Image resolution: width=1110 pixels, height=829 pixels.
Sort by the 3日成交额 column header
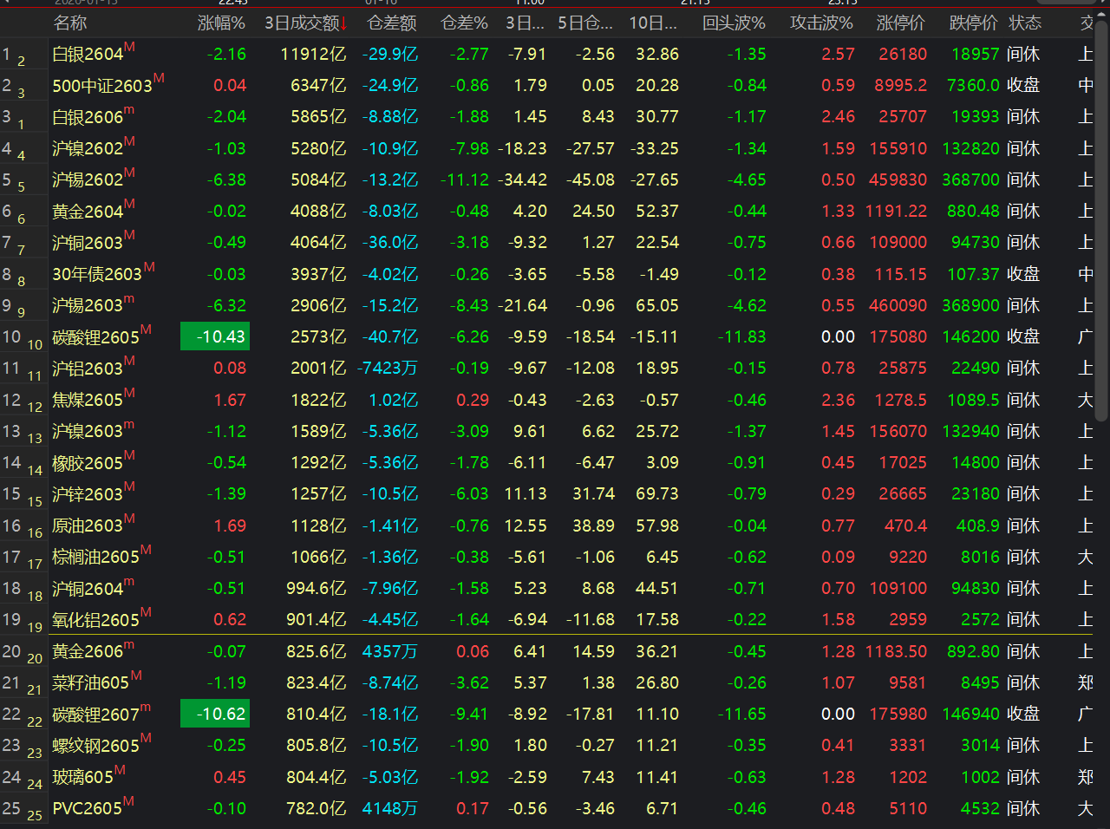(305, 23)
